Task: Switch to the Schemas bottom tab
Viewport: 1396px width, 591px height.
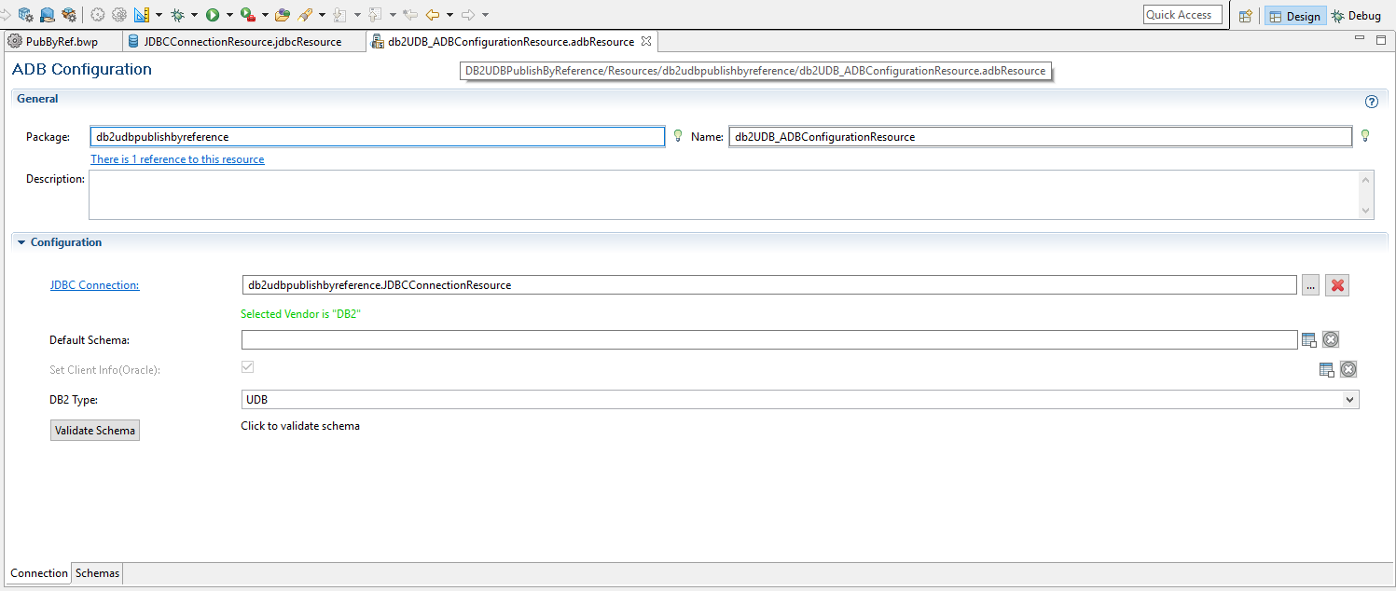Action: point(97,573)
